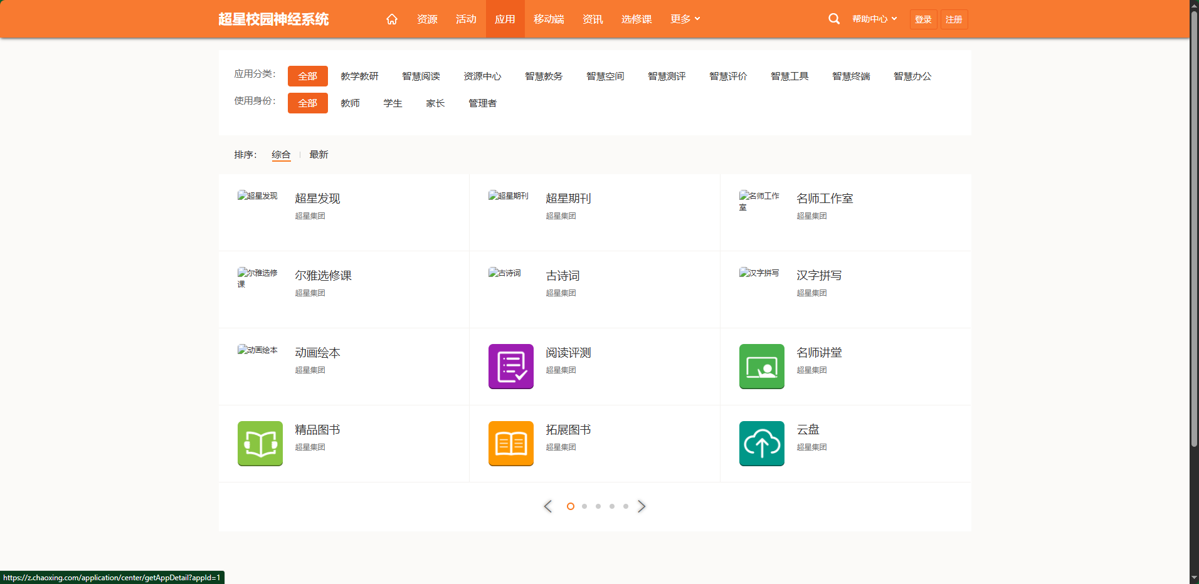Image resolution: width=1199 pixels, height=584 pixels.
Task: Open the green 精品图书 book icon
Action: 260,444
